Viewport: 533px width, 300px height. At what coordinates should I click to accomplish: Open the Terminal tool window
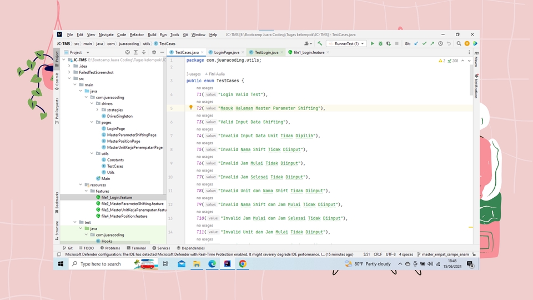pyautogui.click(x=136, y=248)
